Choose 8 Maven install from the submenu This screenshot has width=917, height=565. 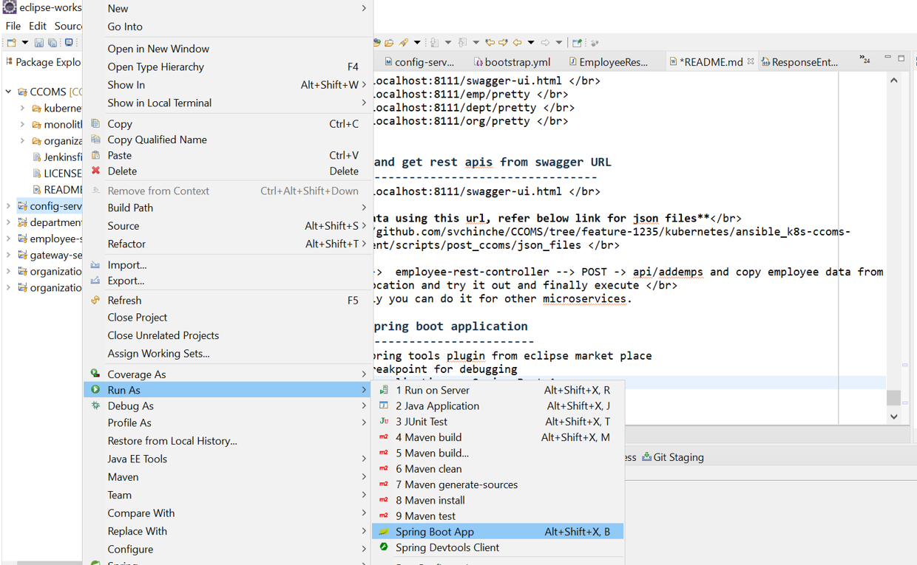pos(498,500)
